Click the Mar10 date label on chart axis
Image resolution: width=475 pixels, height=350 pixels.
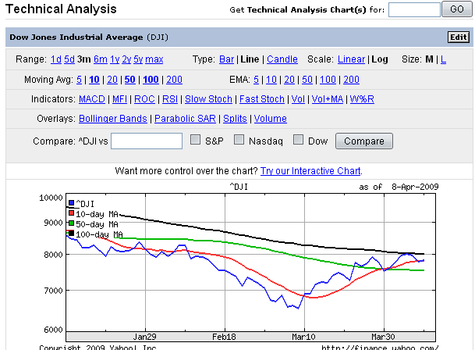[x=303, y=337]
